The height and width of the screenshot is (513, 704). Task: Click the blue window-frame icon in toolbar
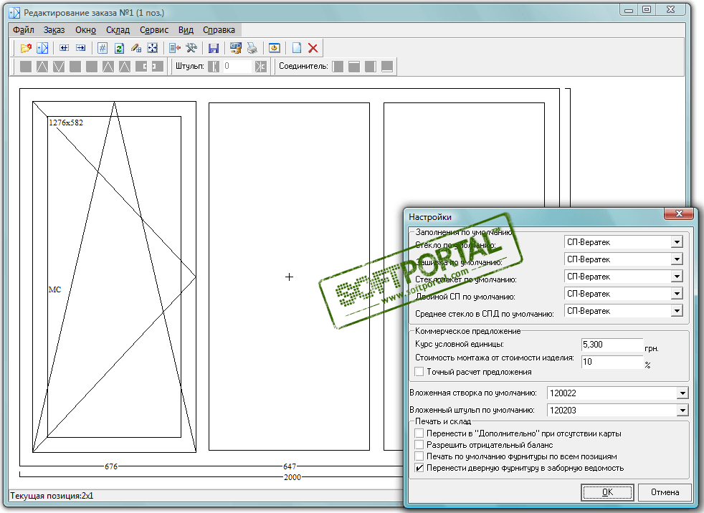tap(42, 47)
